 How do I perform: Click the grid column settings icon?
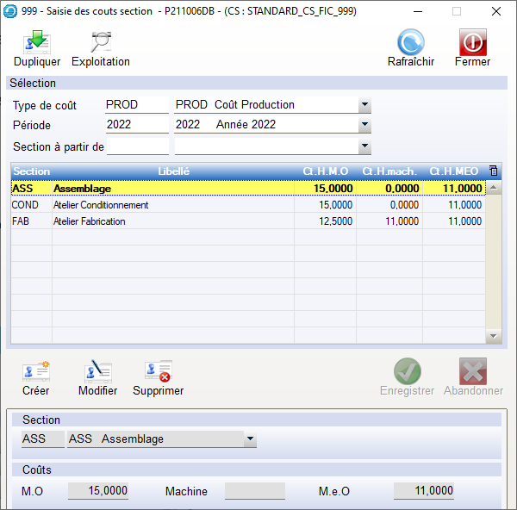coord(493,171)
